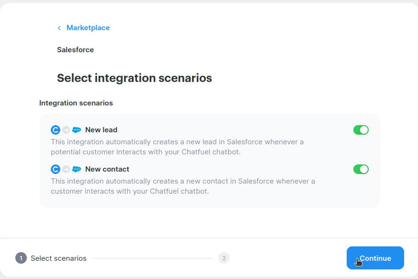Viewport: 418px width, 279px height.
Task: Click the stepper progress line
Action: 152,258
